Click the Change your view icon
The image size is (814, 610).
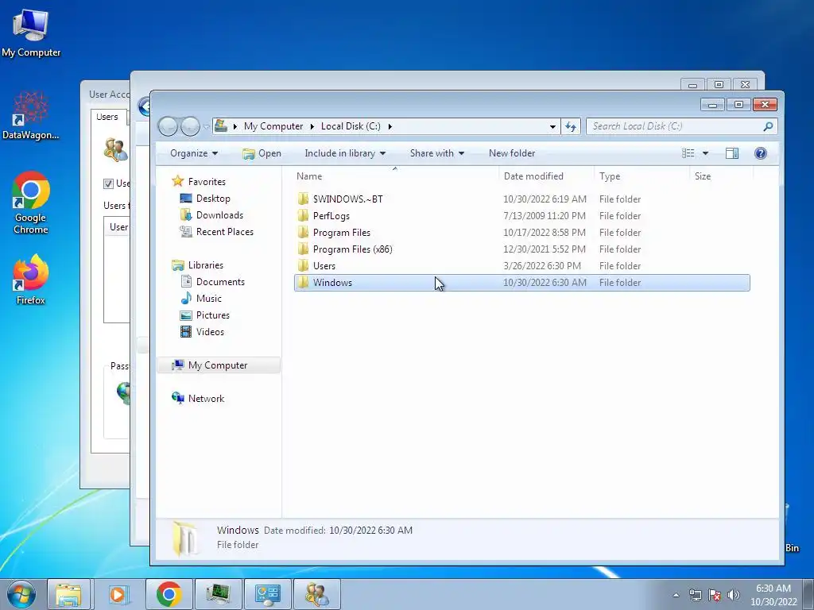(688, 153)
